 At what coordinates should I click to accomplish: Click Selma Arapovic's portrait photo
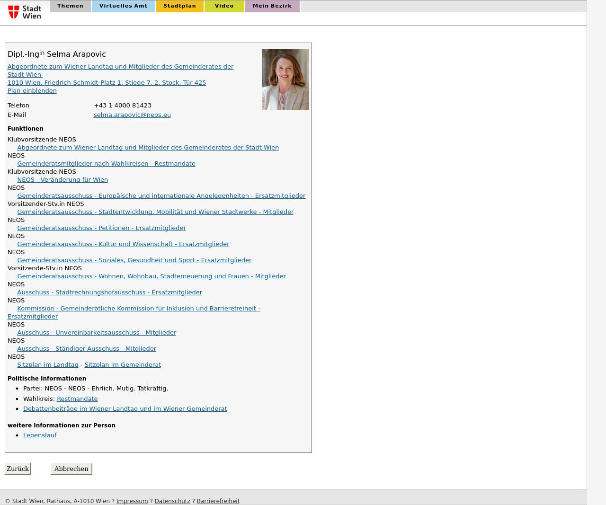point(285,80)
